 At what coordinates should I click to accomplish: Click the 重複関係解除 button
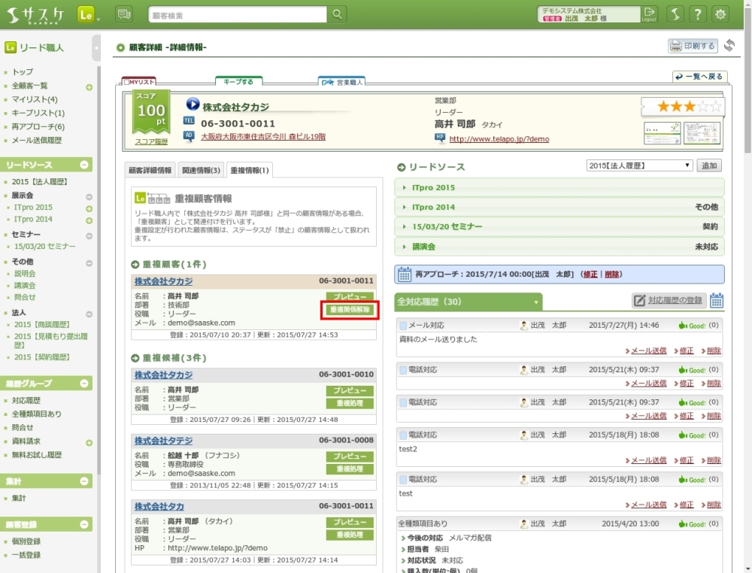pos(350,309)
